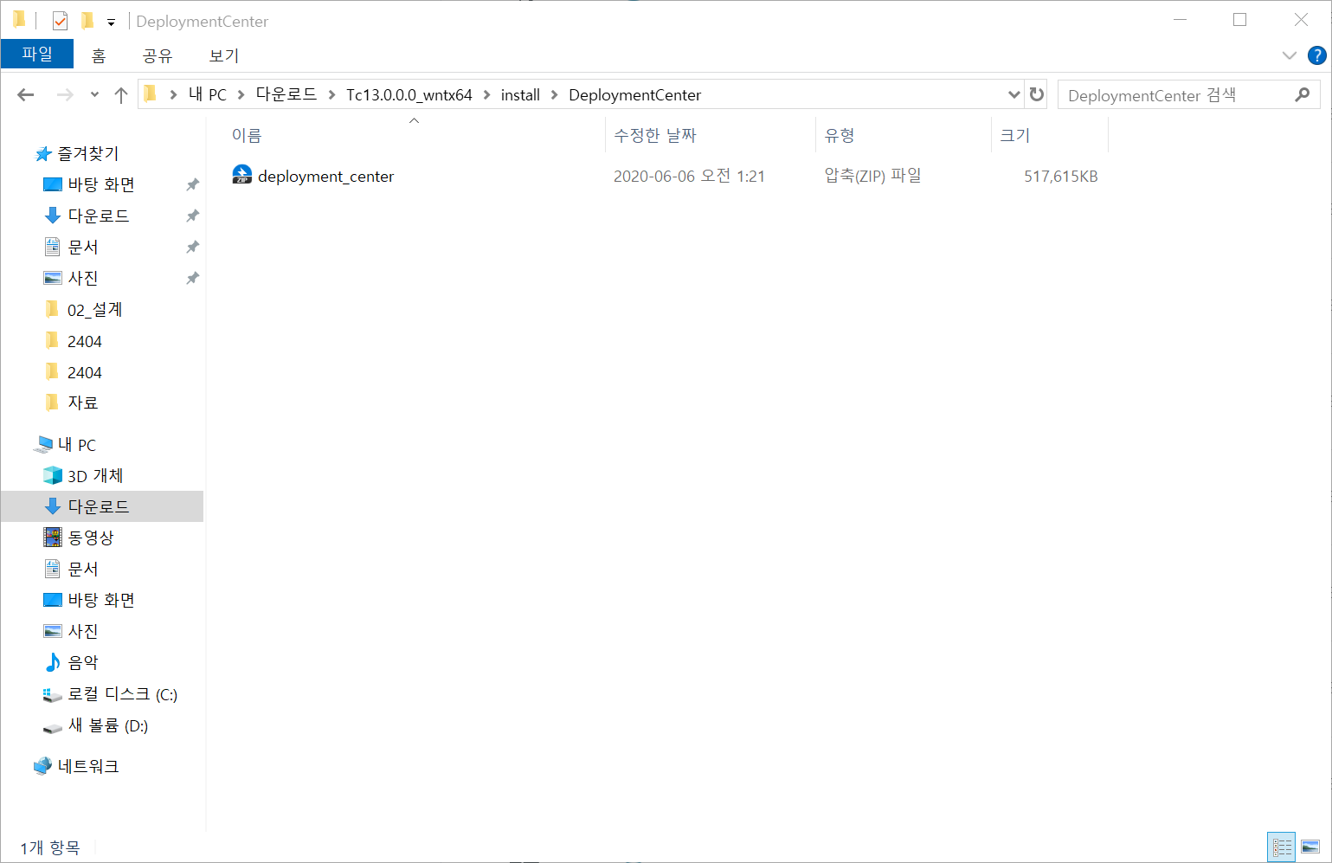
Task: Open the deployment_center ZIP file
Action: click(x=326, y=176)
